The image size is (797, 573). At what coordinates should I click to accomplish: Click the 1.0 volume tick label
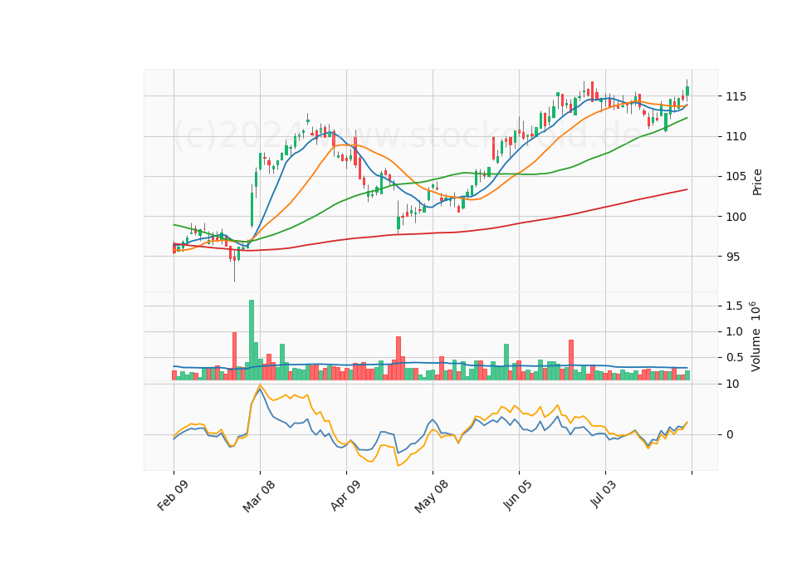coord(735,331)
